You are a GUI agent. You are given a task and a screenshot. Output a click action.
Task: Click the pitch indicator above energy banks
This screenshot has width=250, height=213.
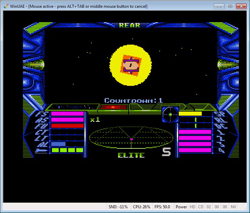click(196, 125)
